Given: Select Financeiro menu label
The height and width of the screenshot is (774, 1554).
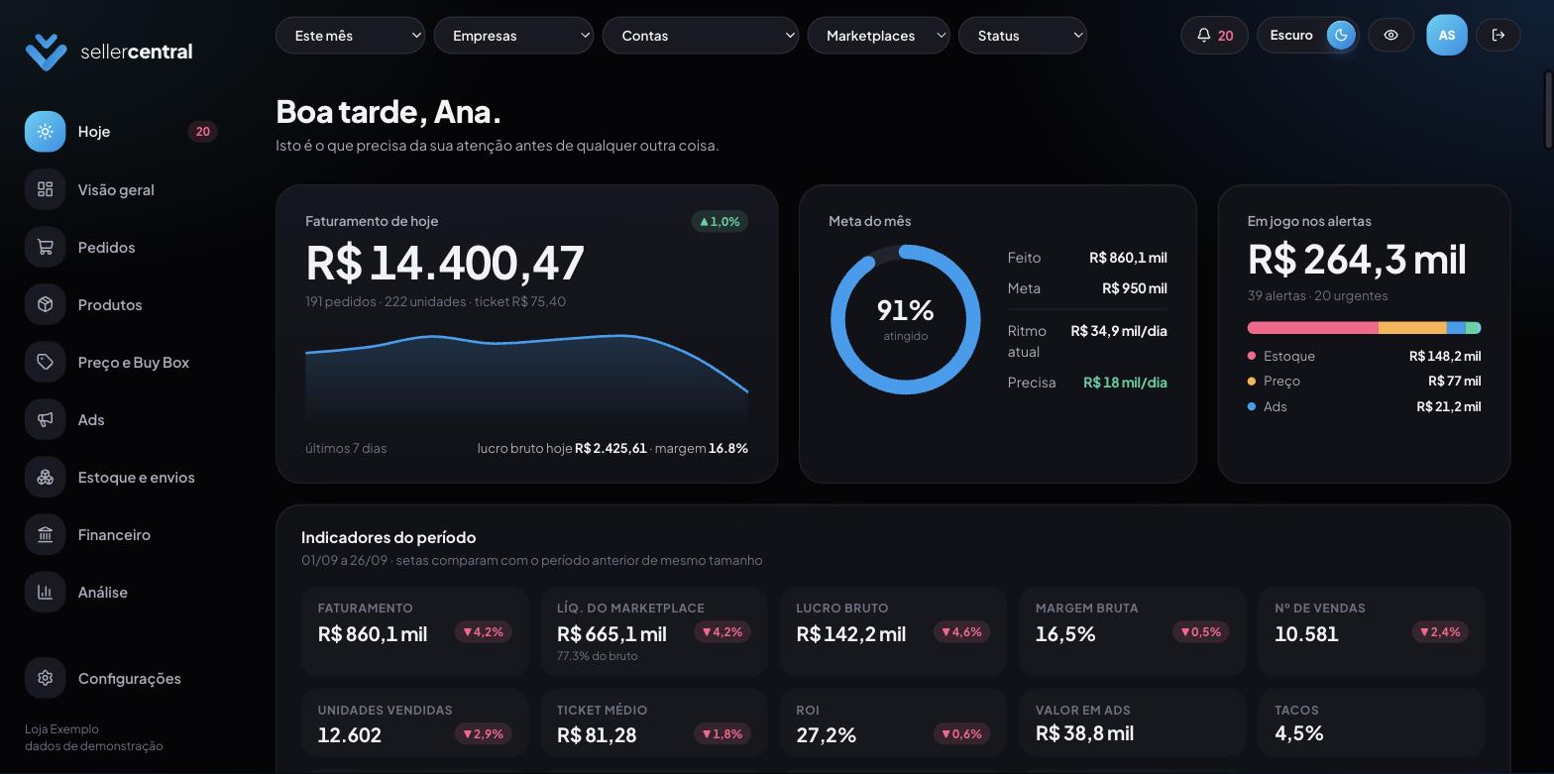Looking at the screenshot, I should tap(114, 534).
